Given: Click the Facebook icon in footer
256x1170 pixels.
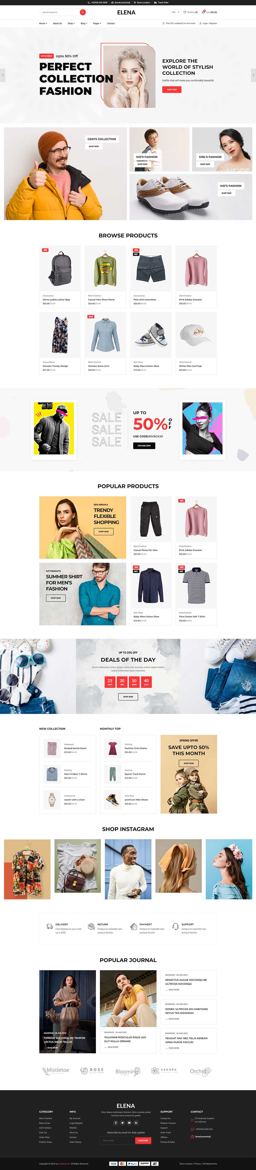Looking at the screenshot, I should 116,1122.
